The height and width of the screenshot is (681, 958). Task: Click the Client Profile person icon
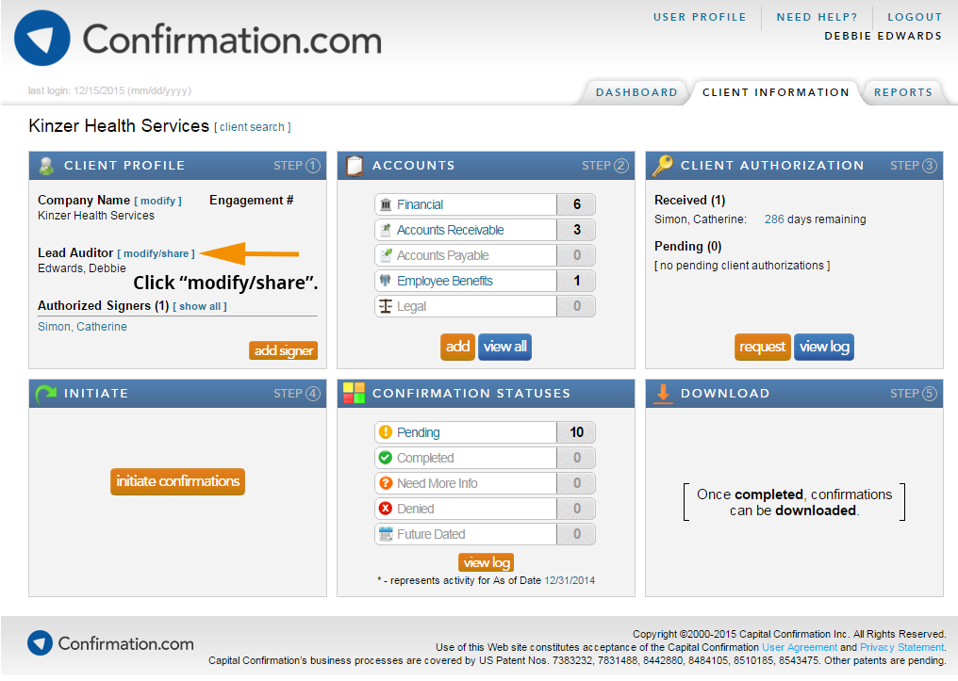(46, 166)
